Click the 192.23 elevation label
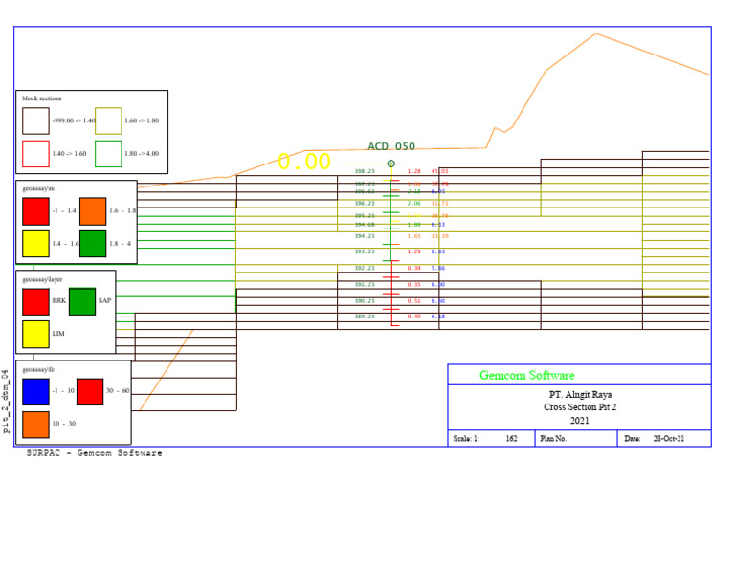 tap(365, 268)
